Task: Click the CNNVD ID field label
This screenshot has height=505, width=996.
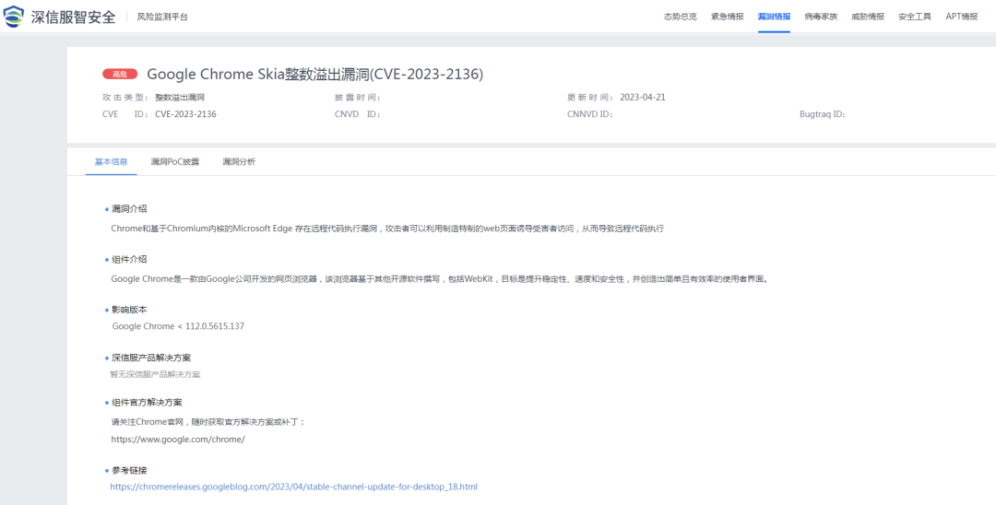Action: (x=589, y=115)
